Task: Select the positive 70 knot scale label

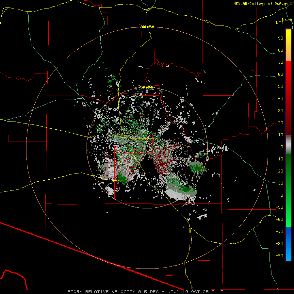Action: [x=281, y=62]
